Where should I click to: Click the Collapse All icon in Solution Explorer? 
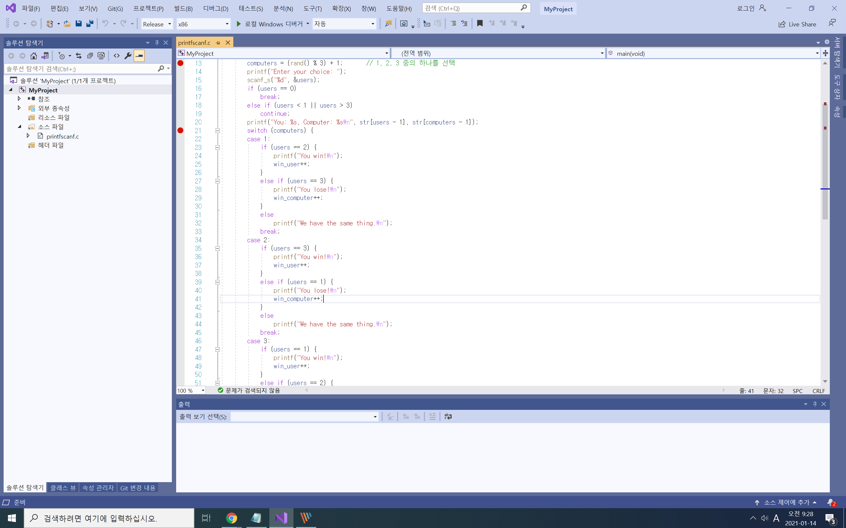[90, 56]
